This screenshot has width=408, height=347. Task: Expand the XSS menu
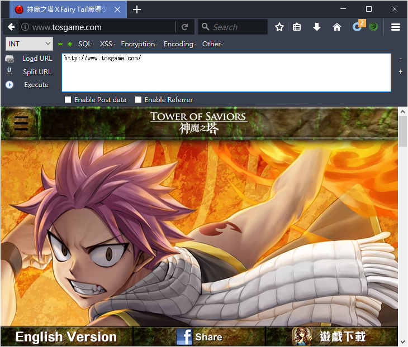(x=107, y=44)
